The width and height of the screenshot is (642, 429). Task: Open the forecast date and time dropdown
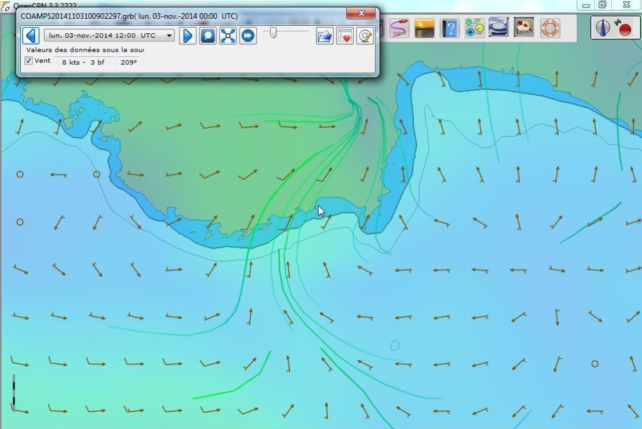click(x=109, y=36)
